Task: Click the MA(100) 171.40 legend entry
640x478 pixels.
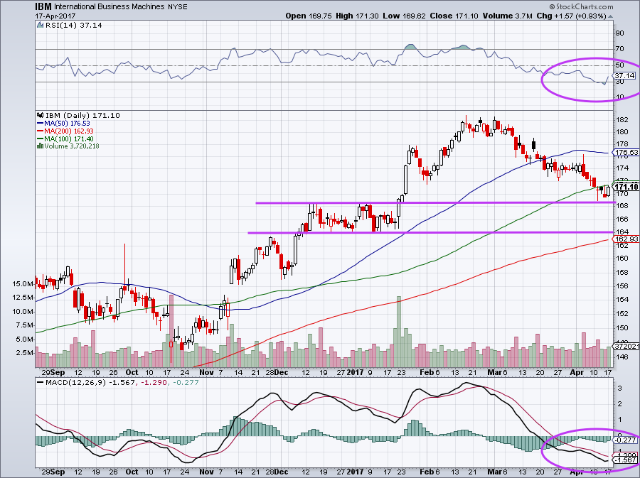Action: 69,138
